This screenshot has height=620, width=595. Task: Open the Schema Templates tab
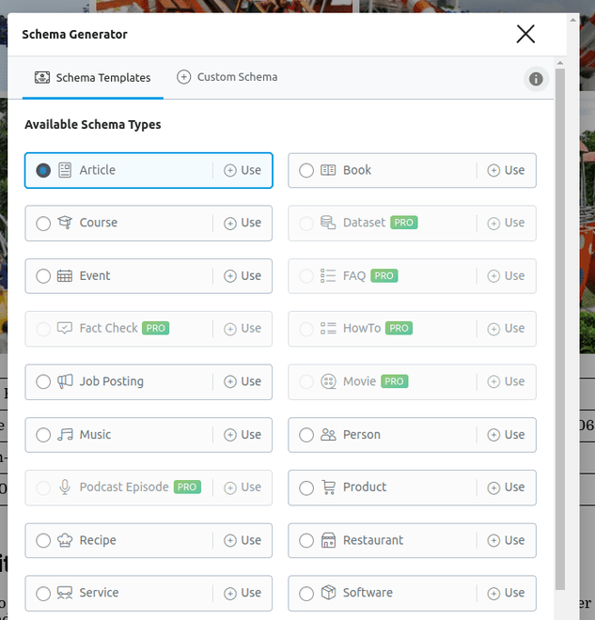click(93, 78)
